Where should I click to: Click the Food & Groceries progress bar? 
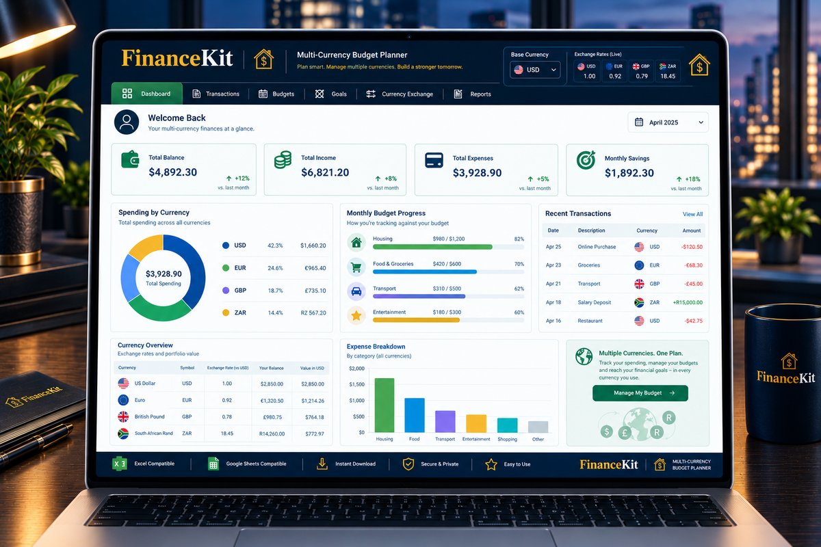(x=448, y=271)
